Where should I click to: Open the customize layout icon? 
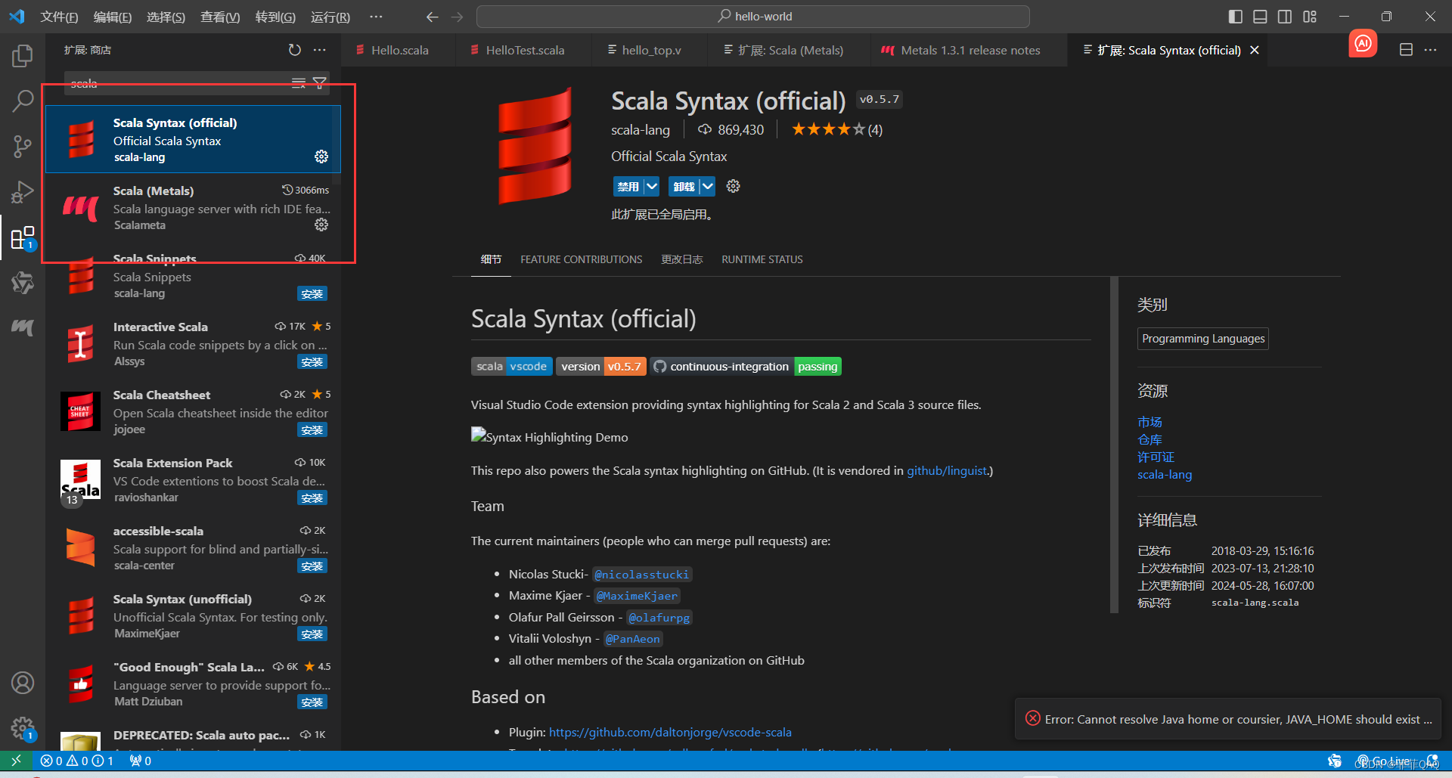click(1310, 17)
